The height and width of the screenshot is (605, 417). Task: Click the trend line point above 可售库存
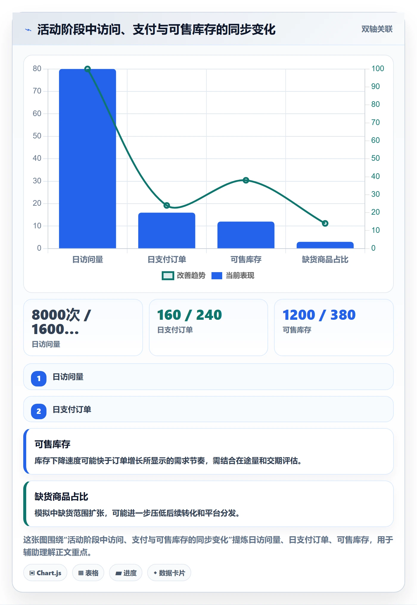pyautogui.click(x=246, y=180)
